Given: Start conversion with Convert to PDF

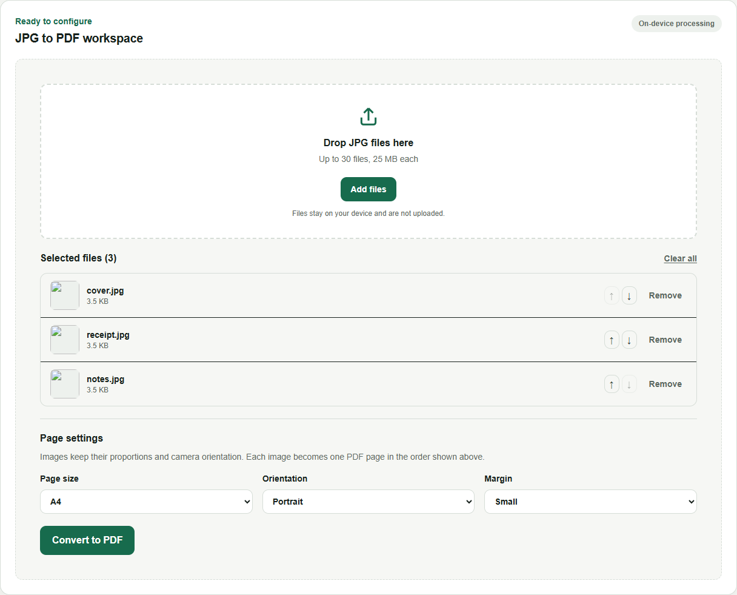Looking at the screenshot, I should [87, 540].
